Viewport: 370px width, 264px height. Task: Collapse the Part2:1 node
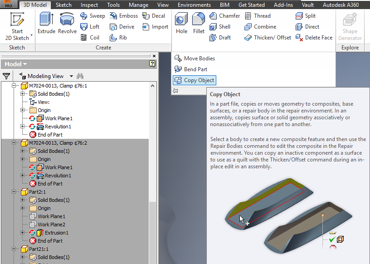pos(14,192)
